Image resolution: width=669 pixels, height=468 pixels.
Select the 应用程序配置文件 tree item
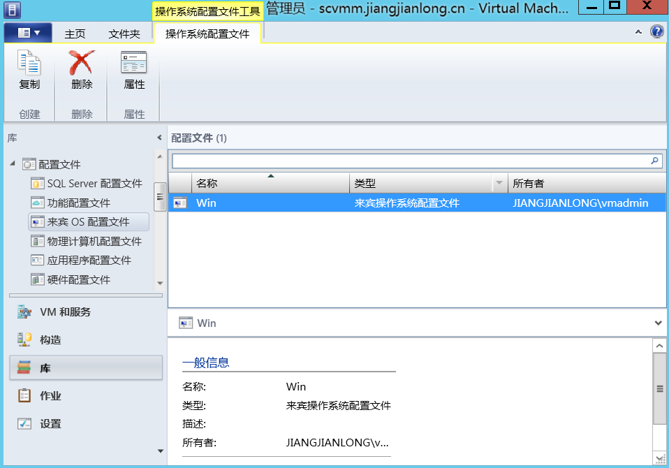pyautogui.click(x=89, y=261)
